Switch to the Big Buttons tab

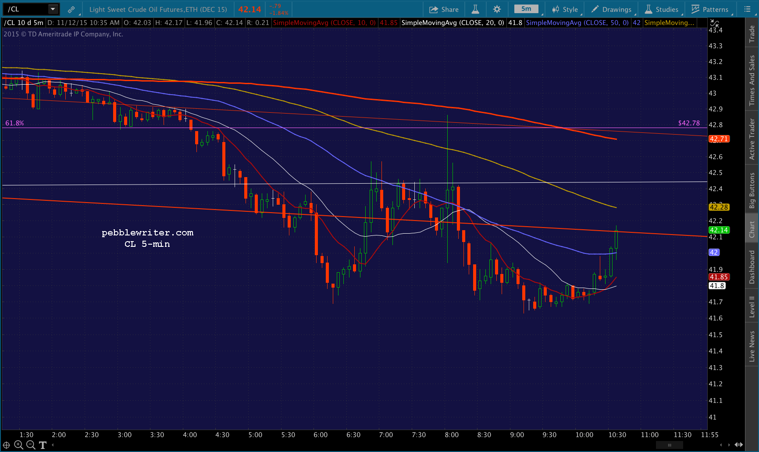pos(752,190)
